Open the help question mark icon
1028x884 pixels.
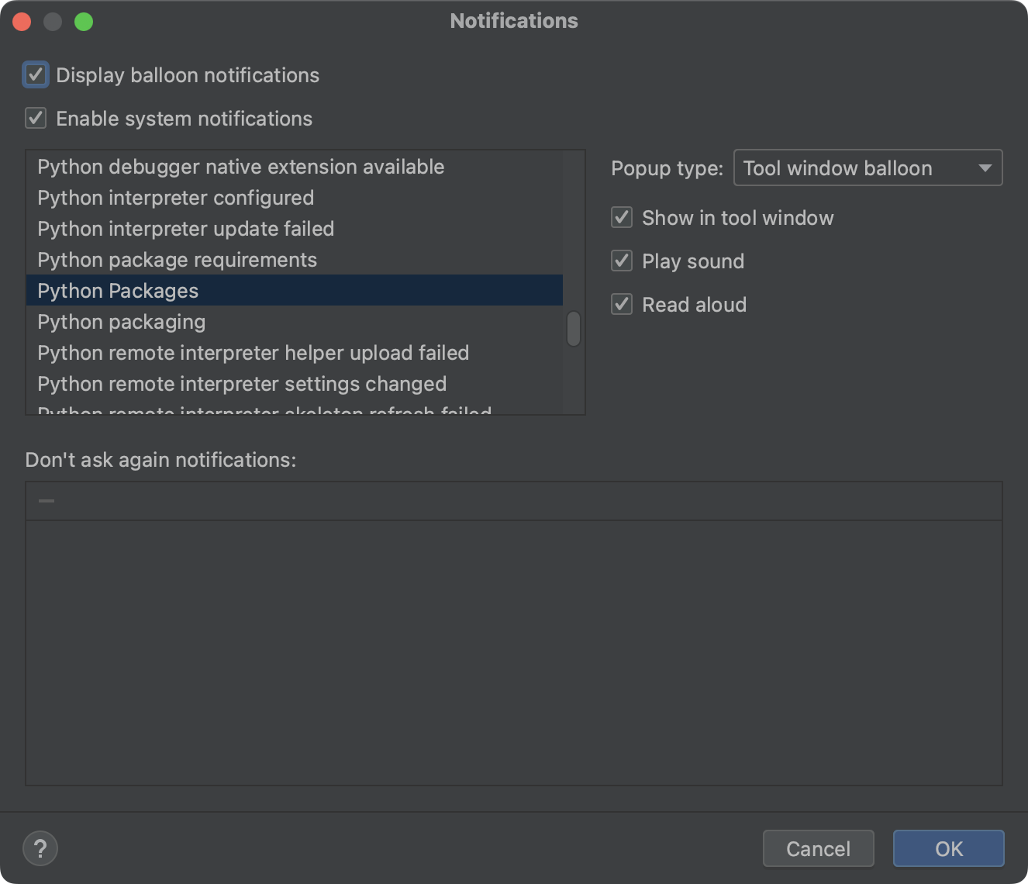(40, 848)
